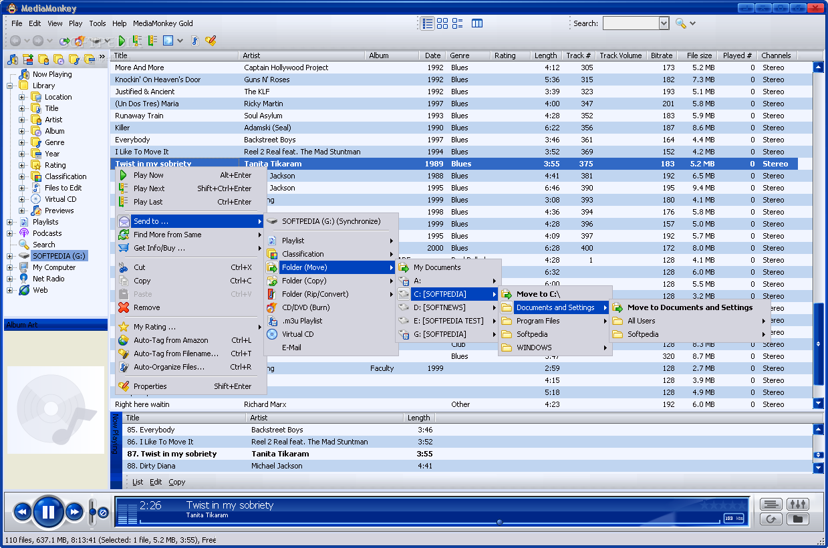
Task: Open the equalizer from the player bar
Action: pyautogui.click(x=798, y=504)
